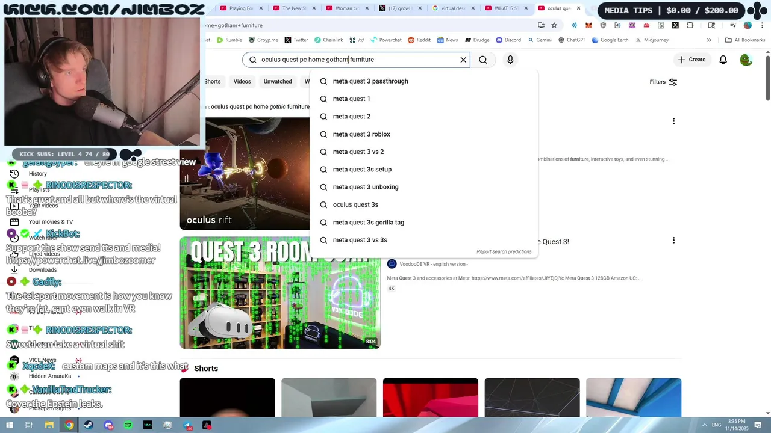Open the Chrome extensions puzzle icon

click(690, 25)
